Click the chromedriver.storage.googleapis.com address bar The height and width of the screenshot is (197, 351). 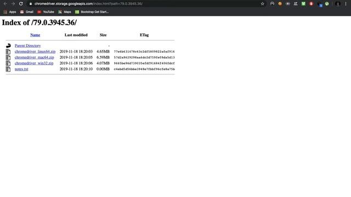(x=143, y=4)
